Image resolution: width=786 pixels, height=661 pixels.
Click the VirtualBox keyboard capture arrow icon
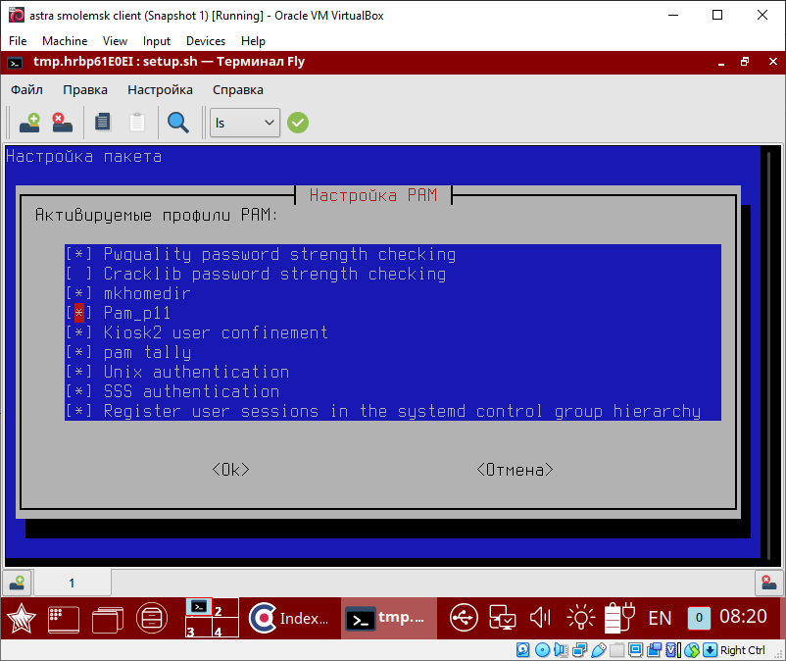pos(710,650)
